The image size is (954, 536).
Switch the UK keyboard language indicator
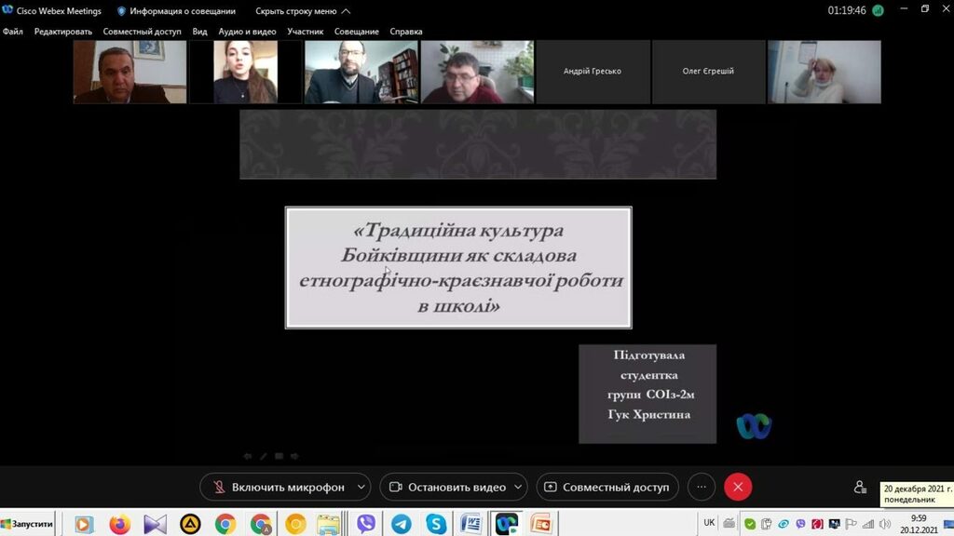point(709,523)
